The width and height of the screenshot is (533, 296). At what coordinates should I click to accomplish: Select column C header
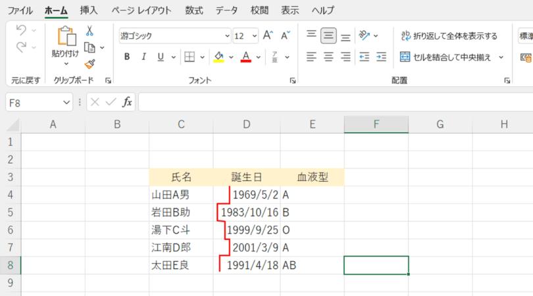tap(181, 124)
